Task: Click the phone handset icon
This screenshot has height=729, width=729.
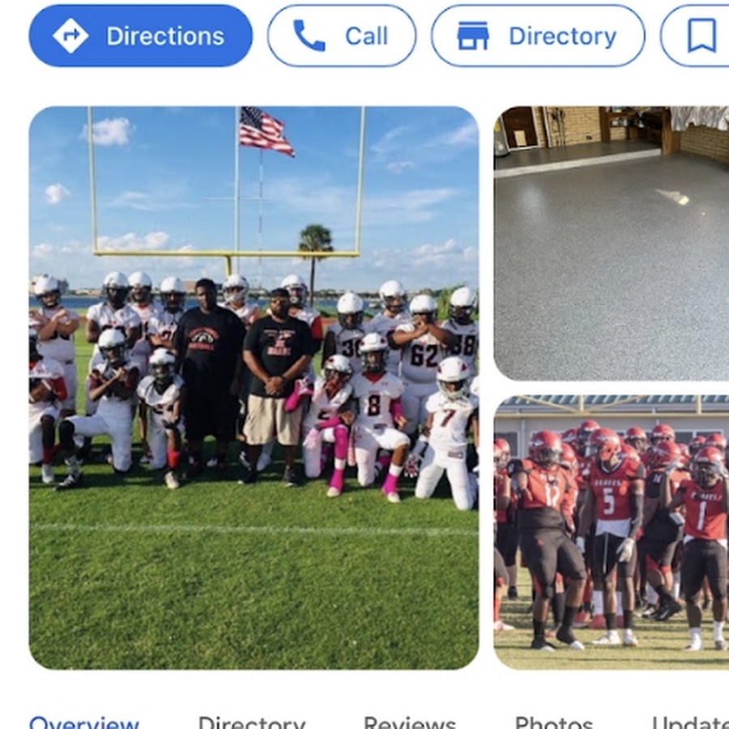Action: point(309,36)
